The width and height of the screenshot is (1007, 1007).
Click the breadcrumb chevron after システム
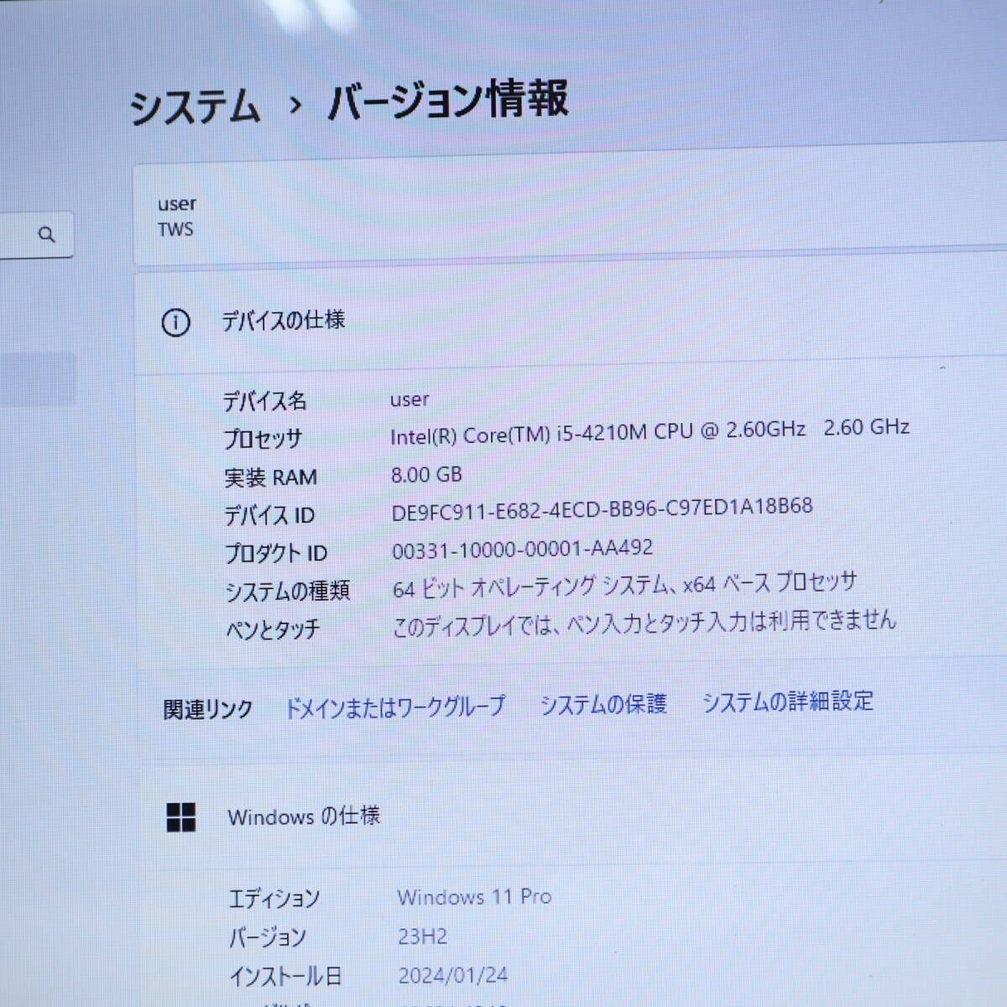point(294,106)
